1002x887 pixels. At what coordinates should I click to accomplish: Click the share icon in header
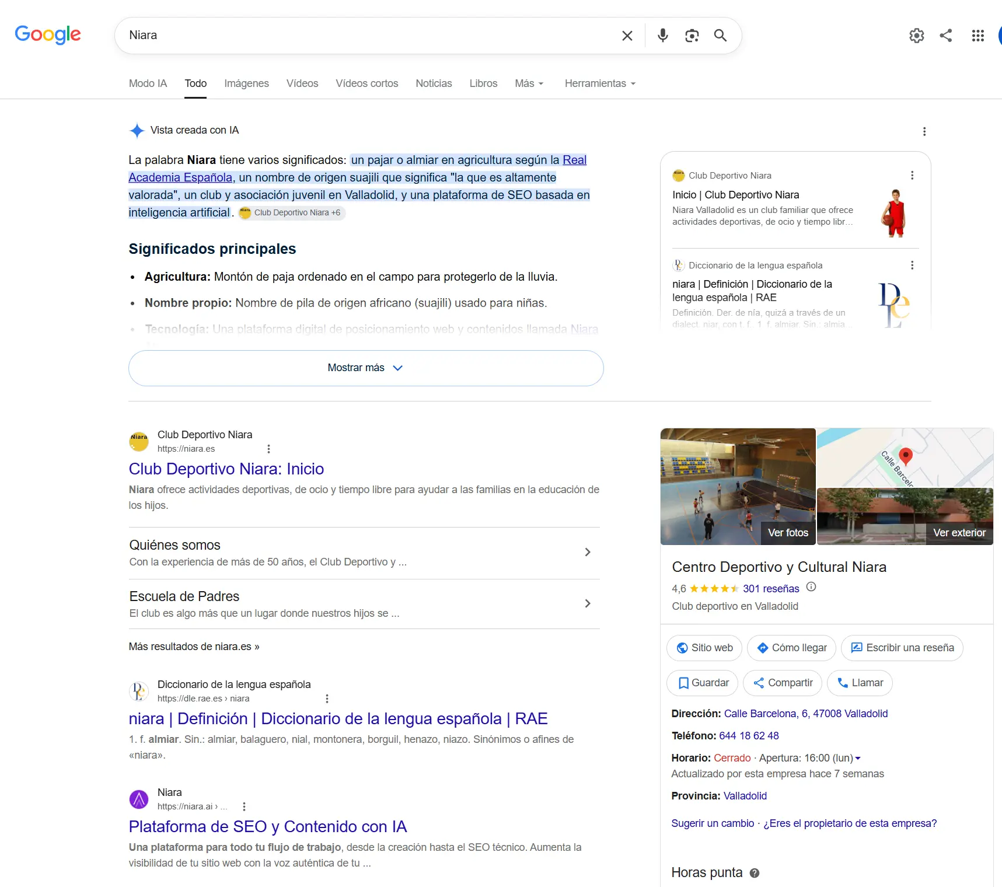(x=946, y=36)
